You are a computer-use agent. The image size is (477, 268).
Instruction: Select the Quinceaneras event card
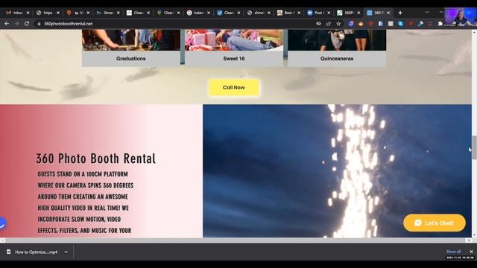point(337,48)
